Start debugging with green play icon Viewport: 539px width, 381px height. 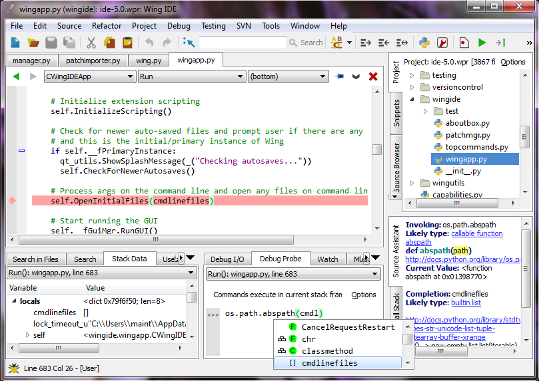(x=482, y=43)
